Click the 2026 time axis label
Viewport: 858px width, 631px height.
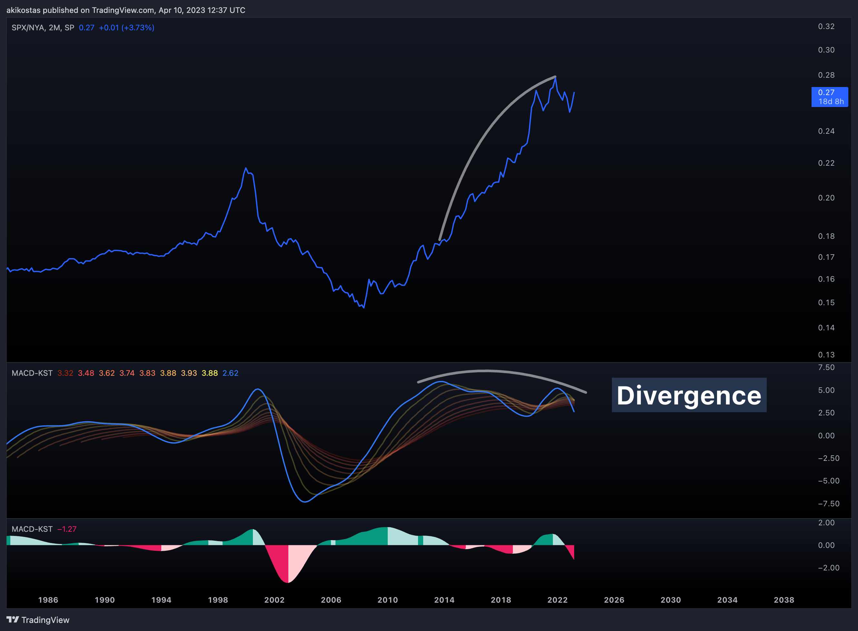click(x=614, y=600)
